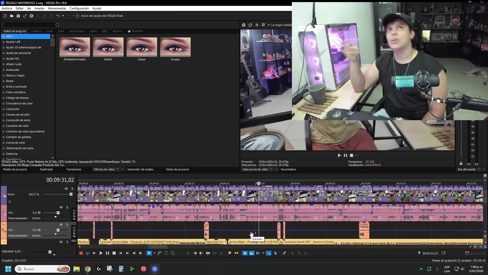The image size is (488, 275).
Task: Click track 3 Nivel slider handle
Action: click(71, 194)
